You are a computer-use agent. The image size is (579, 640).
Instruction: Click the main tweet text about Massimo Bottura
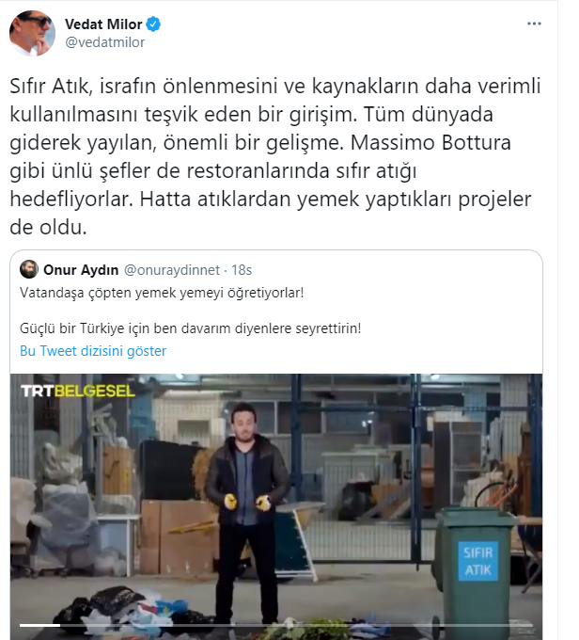pos(275,156)
